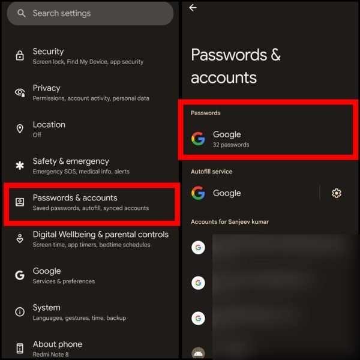Screen dimensions: 360x360
Task: Click the 'Passwords' section label
Action: click(x=205, y=113)
